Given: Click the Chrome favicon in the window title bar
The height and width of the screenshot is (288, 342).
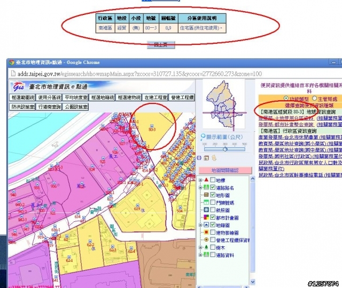Looking at the screenshot, I should tap(12, 62).
